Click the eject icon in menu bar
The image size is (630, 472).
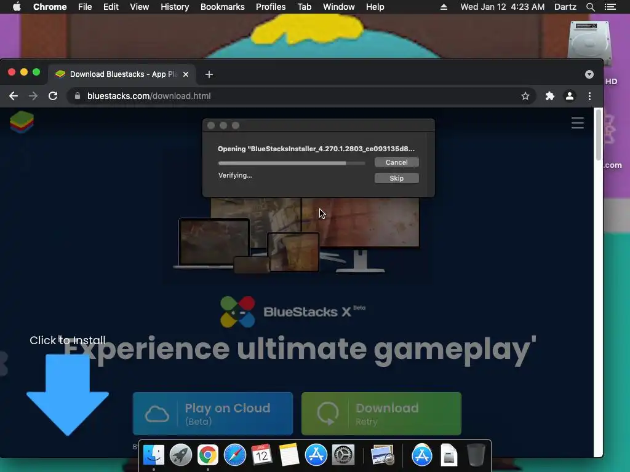coord(444,7)
